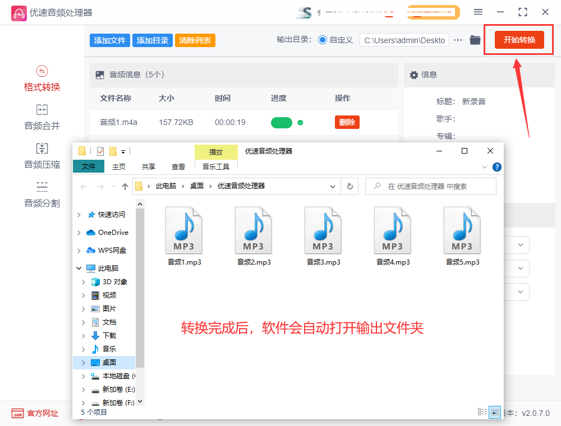Open the first settings dropdown in info panel
The height and width of the screenshot is (426, 561).
pos(521,245)
